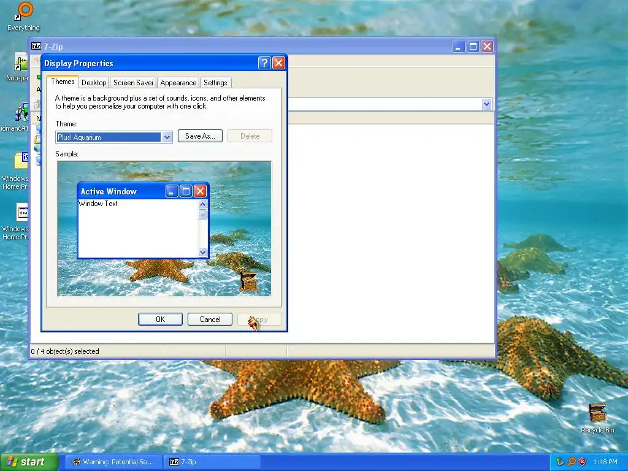
Task: Click the OK button
Action: coord(160,319)
